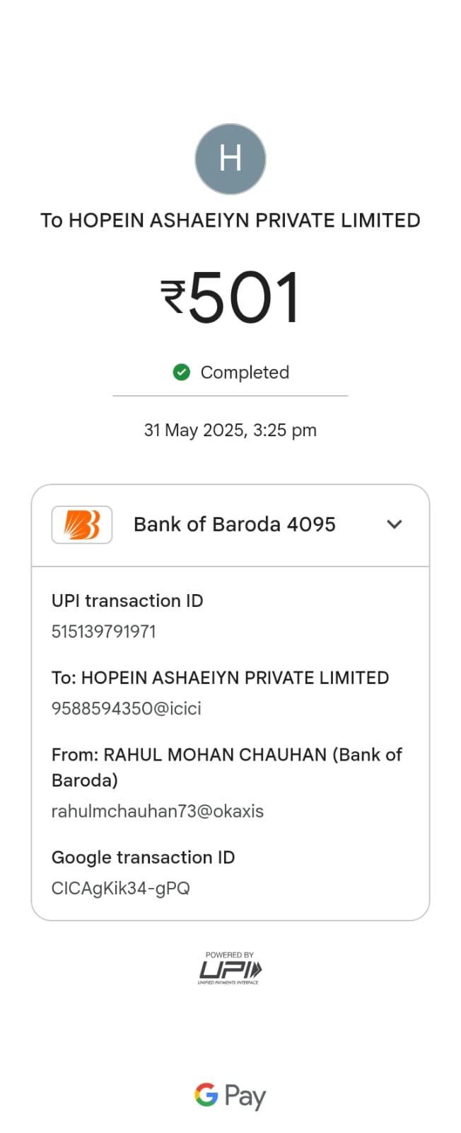Click the recipient UPI address 9588594350@icici
The image size is (461, 1133).
point(127,709)
